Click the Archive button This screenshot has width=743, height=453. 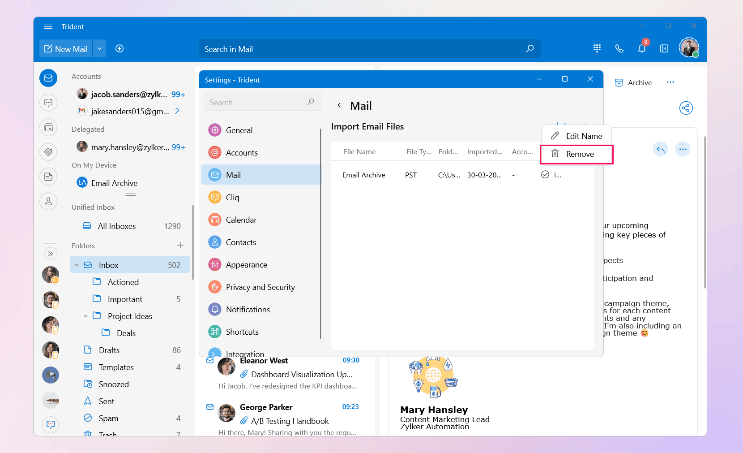tap(633, 83)
